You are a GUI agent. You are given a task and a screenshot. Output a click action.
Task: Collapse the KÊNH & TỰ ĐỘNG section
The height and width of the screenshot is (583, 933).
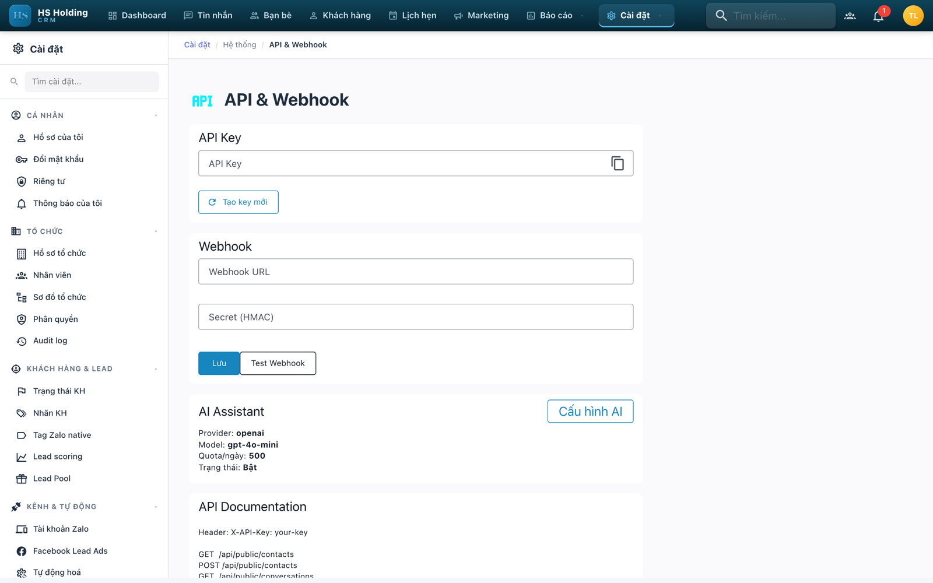pos(156,507)
